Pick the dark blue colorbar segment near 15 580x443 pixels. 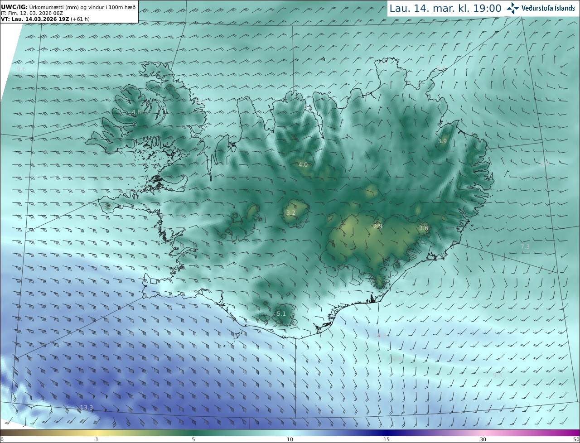[x=387, y=433]
